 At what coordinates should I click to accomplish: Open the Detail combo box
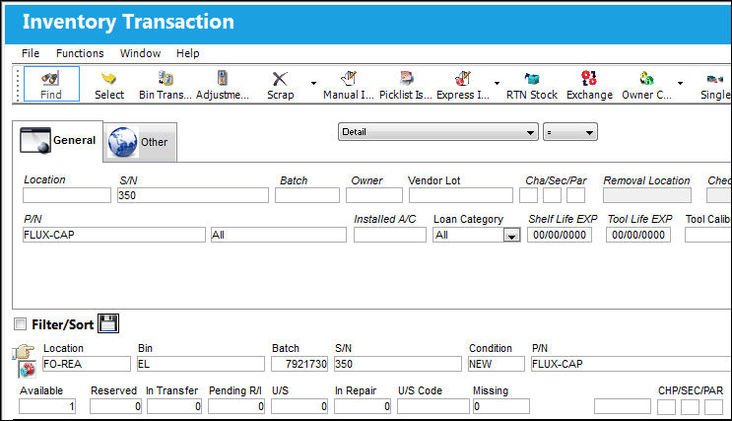coord(437,132)
